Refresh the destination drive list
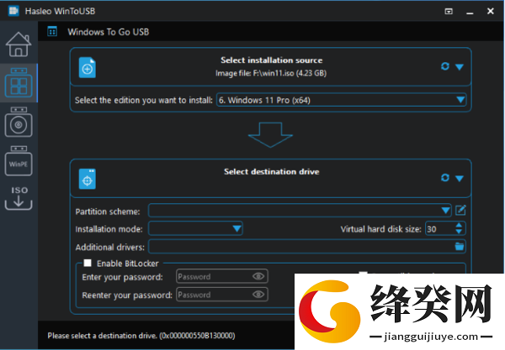 coord(445,178)
